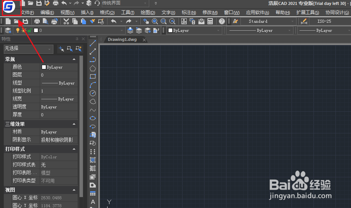Viewport: 351px width, 208px height.
Task: Open the 格式(O) menu
Action: pyautogui.click(x=107, y=13)
